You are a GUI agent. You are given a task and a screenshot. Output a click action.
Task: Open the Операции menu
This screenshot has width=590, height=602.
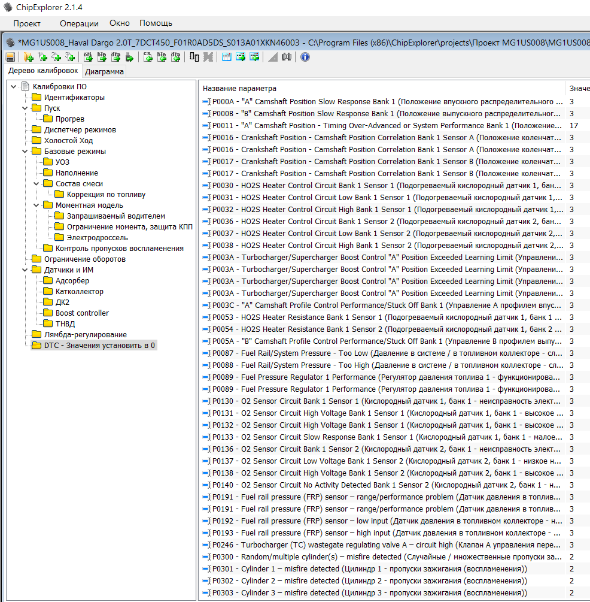(x=79, y=23)
